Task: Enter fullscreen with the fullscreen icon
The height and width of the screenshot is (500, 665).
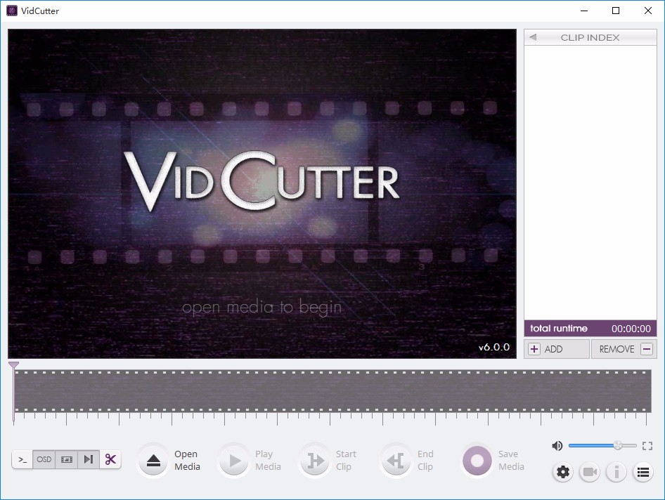Action: (647, 445)
